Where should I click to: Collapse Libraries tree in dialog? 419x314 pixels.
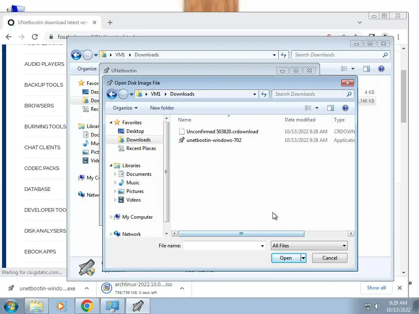point(111,165)
